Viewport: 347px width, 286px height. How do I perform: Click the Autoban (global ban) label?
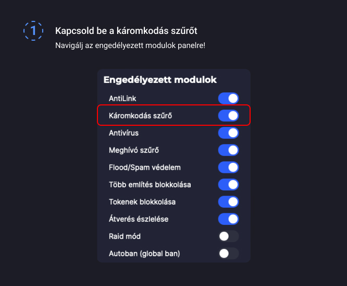144,253
